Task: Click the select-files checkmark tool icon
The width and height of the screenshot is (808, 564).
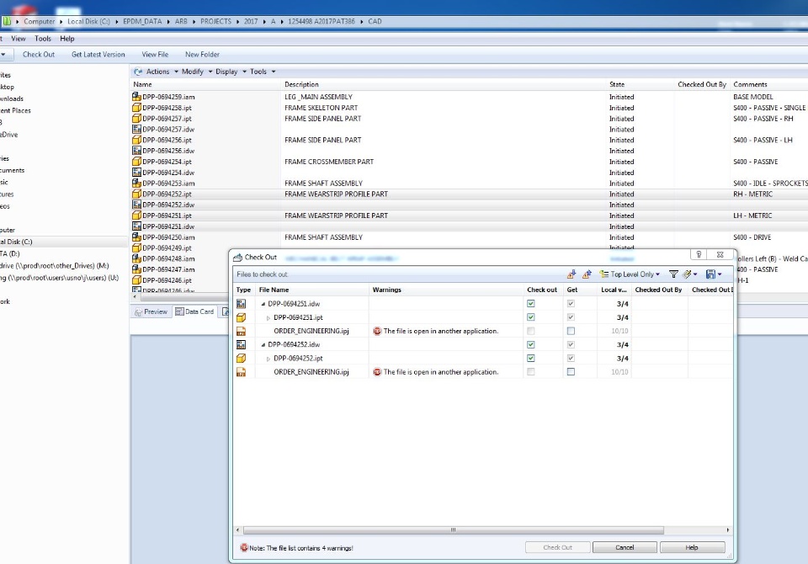Action: pos(687,274)
